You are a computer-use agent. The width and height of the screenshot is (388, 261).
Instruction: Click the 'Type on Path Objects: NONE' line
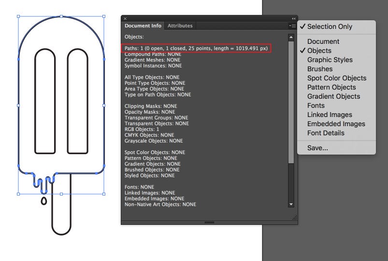(x=158, y=94)
